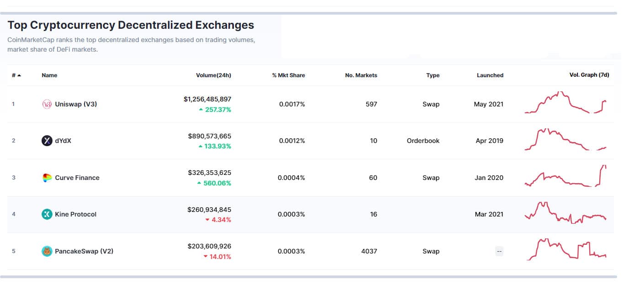This screenshot has height=285, width=624.
Task: Sort by the Launched column header
Action: click(x=490, y=75)
